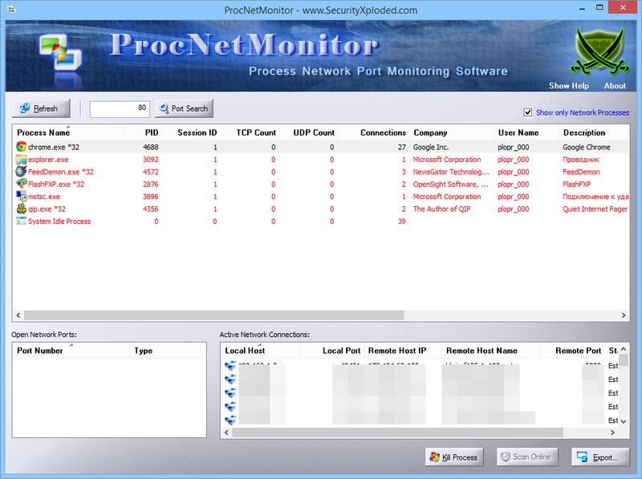This screenshot has width=642, height=479.
Task: Open the About link
Action: point(615,86)
